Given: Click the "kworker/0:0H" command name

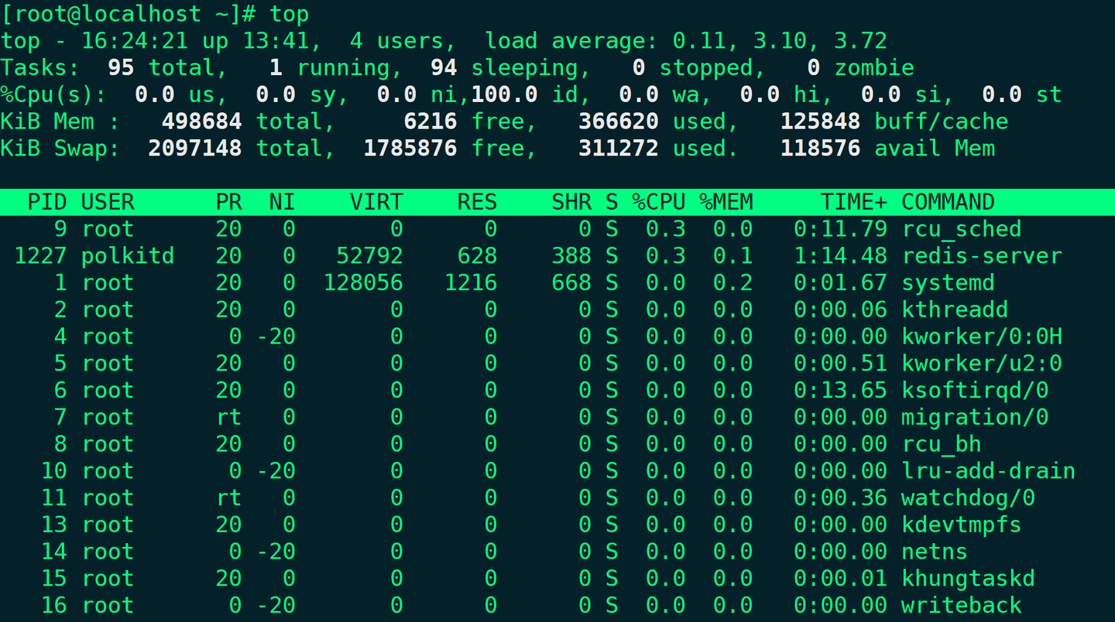Looking at the screenshot, I should pos(982,337).
